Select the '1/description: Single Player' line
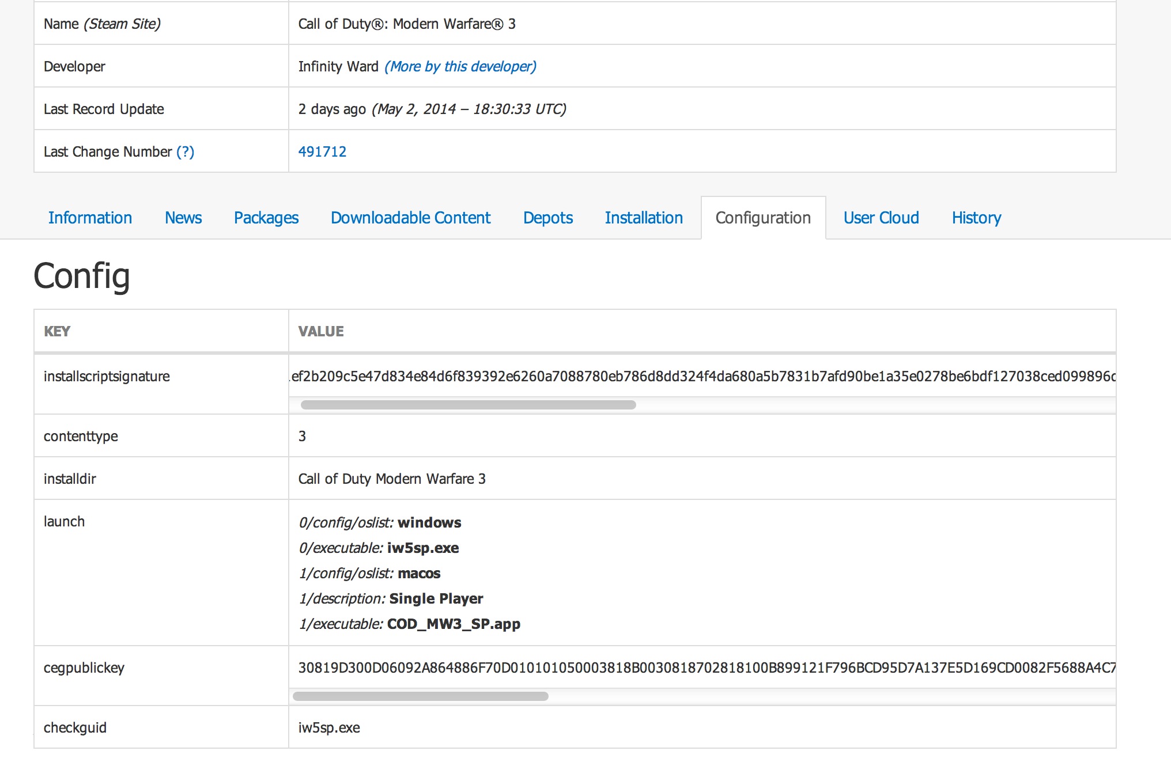The width and height of the screenshot is (1171, 766). 391,598
